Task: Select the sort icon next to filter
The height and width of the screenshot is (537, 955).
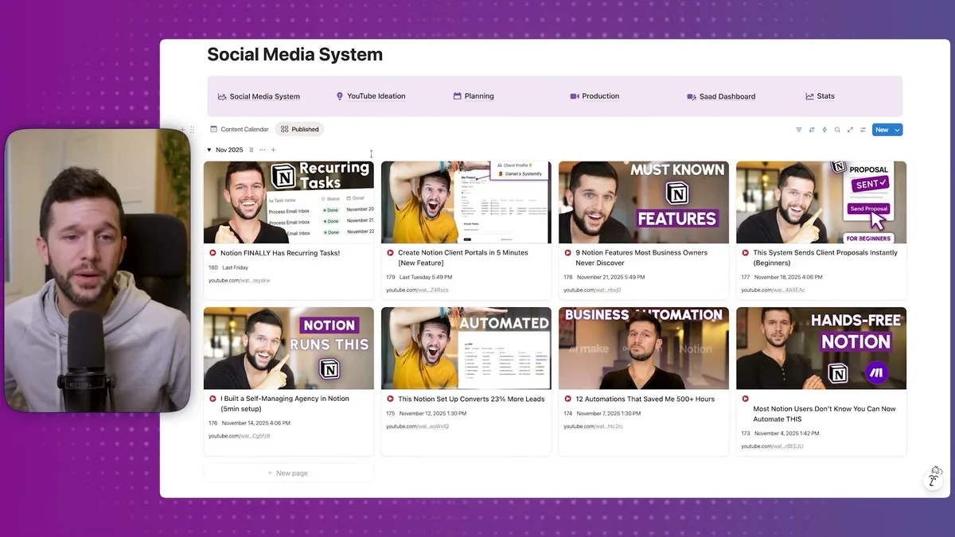Action: click(x=811, y=129)
